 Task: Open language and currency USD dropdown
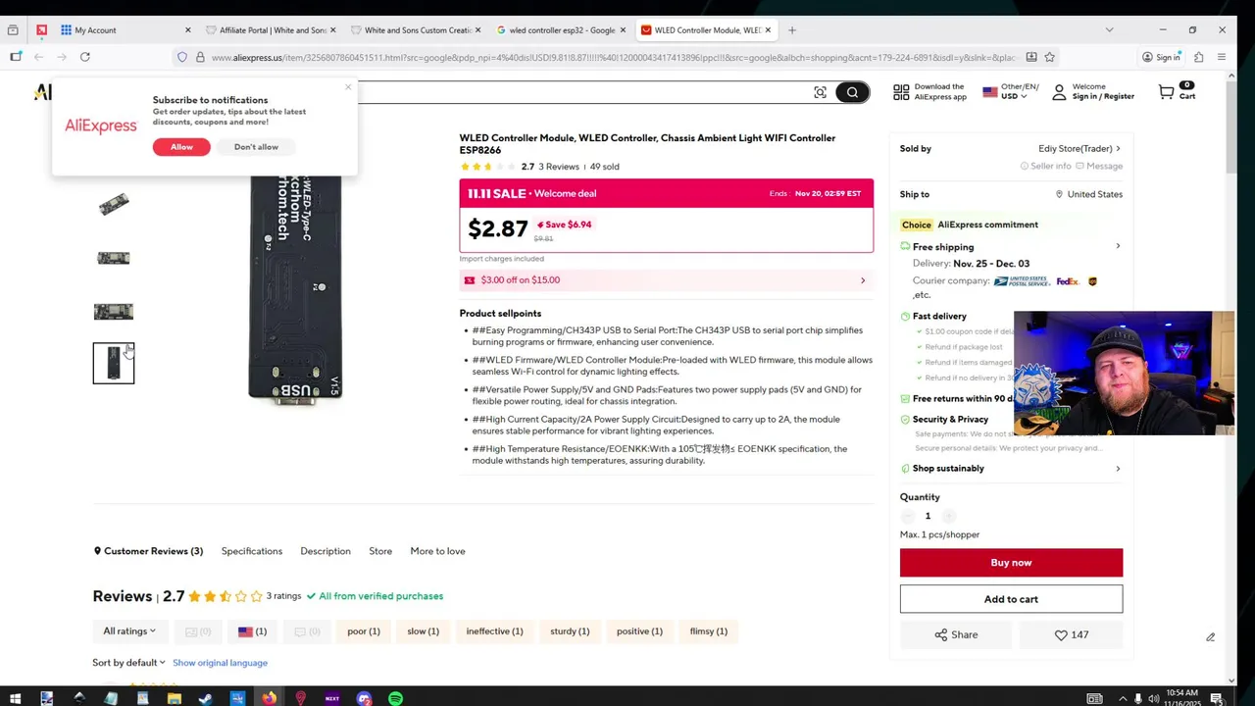click(x=1011, y=92)
